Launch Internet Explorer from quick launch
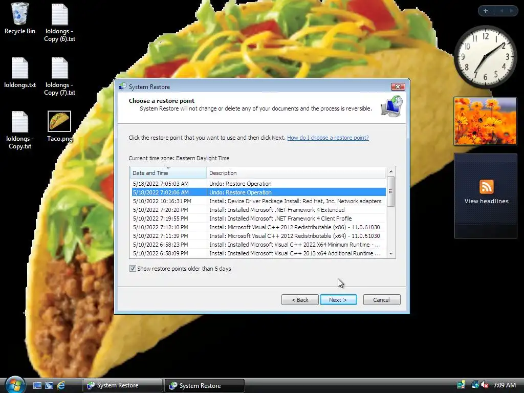524x393 pixels. [61, 385]
